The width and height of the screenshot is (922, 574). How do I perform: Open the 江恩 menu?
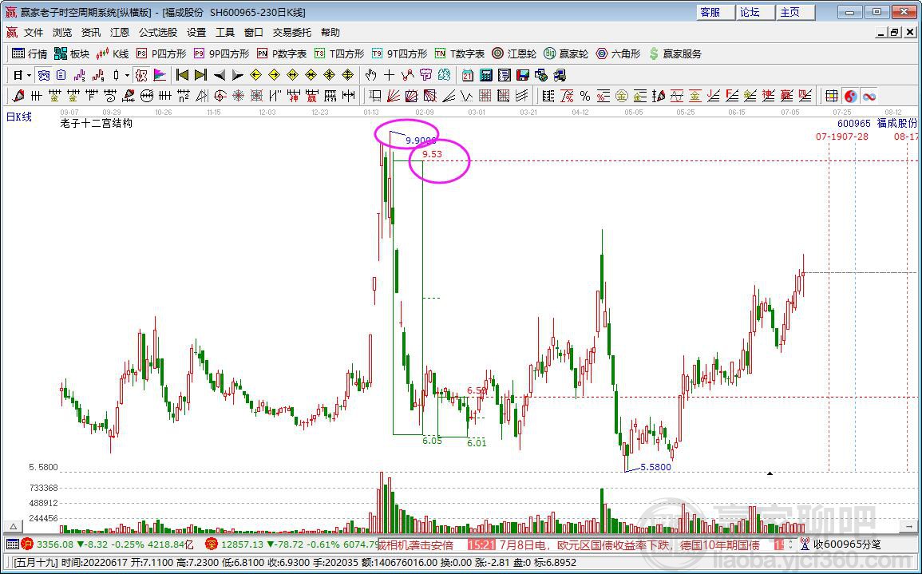(x=120, y=33)
